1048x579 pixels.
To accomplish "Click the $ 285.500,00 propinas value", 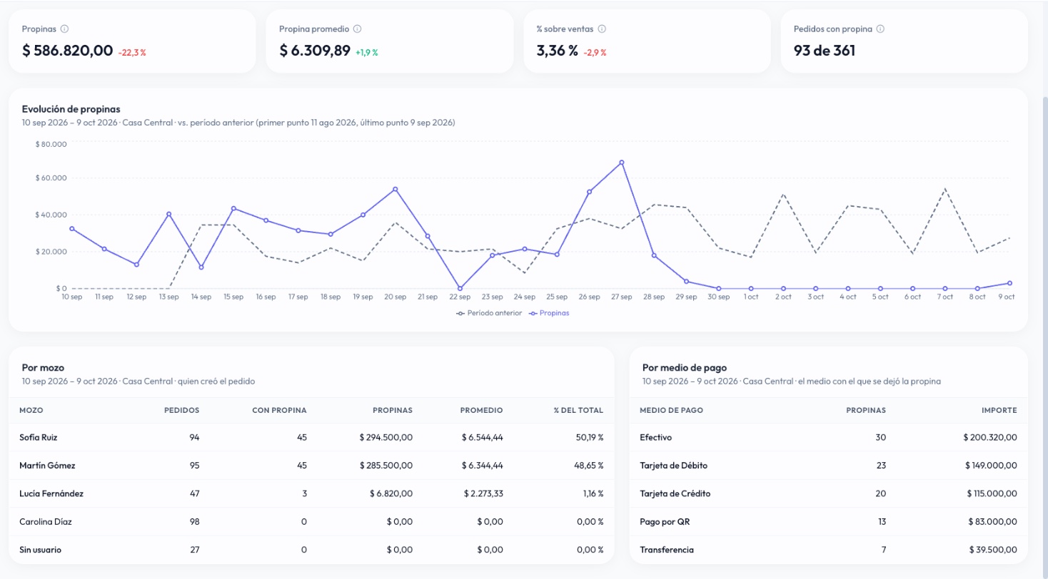I will pyautogui.click(x=386, y=466).
